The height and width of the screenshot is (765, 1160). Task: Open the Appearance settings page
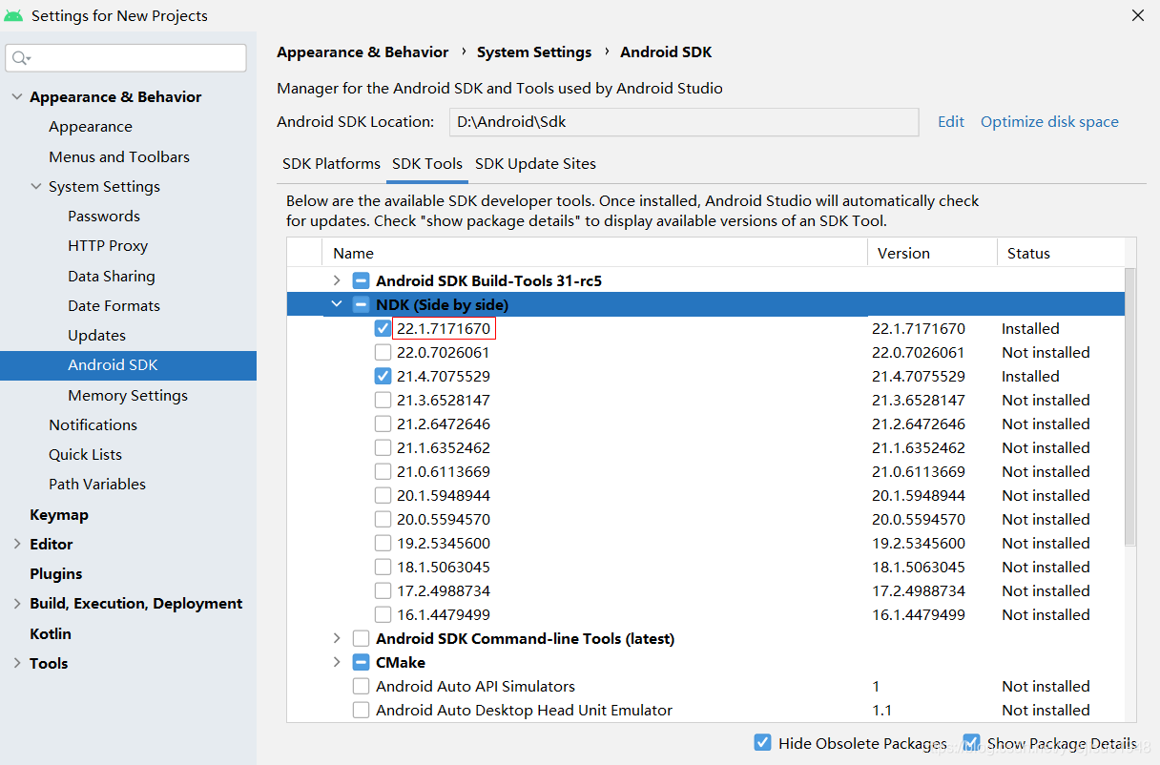[91, 126]
